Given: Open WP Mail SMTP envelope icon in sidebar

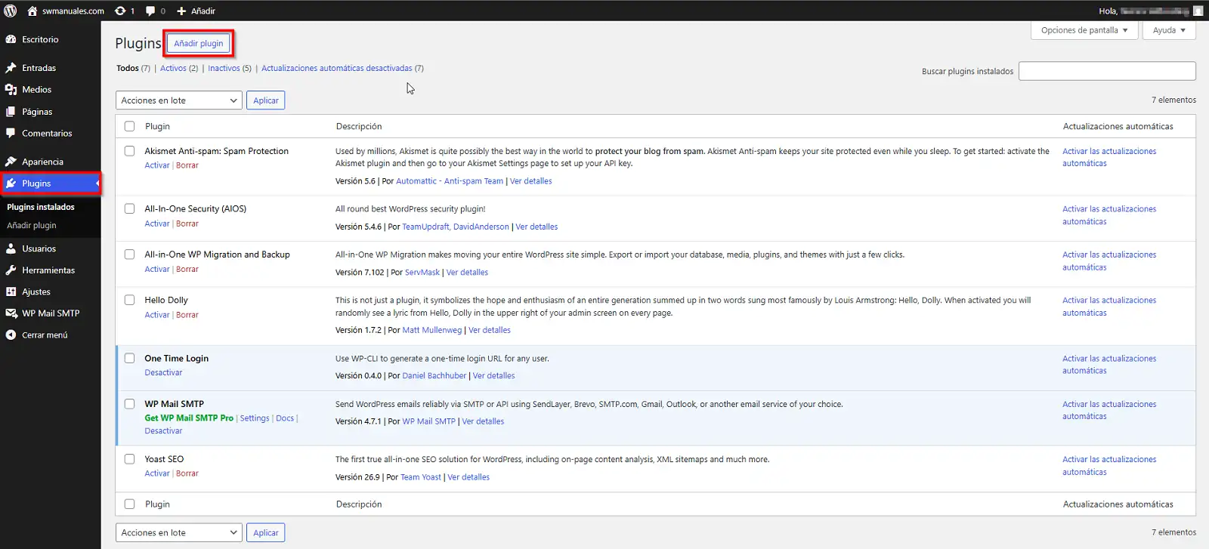Looking at the screenshot, I should point(11,313).
